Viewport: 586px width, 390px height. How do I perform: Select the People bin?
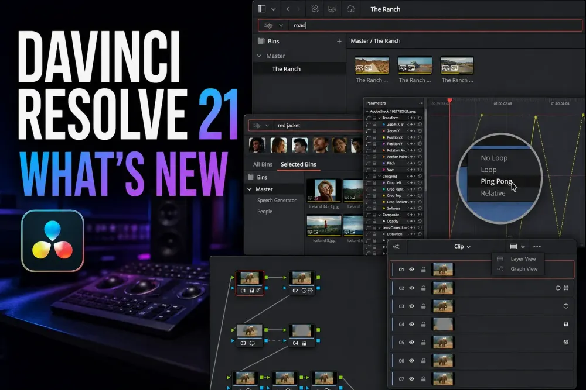265,212
